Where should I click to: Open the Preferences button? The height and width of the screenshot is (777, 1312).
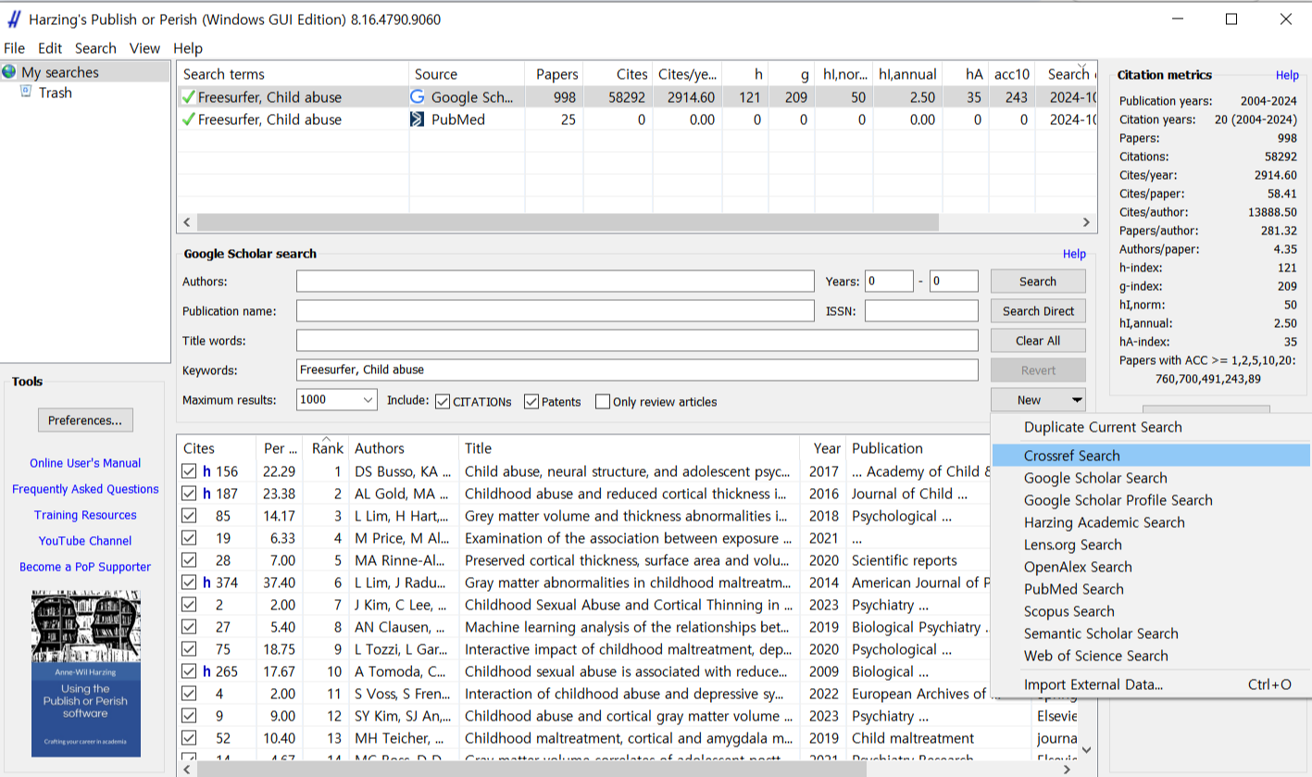click(x=85, y=420)
